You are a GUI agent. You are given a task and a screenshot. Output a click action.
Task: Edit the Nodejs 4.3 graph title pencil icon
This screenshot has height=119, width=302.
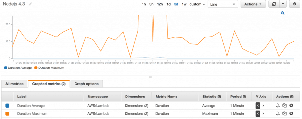30,4
